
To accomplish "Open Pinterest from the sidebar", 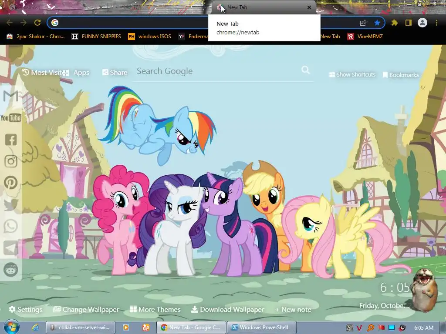I will point(11,183).
